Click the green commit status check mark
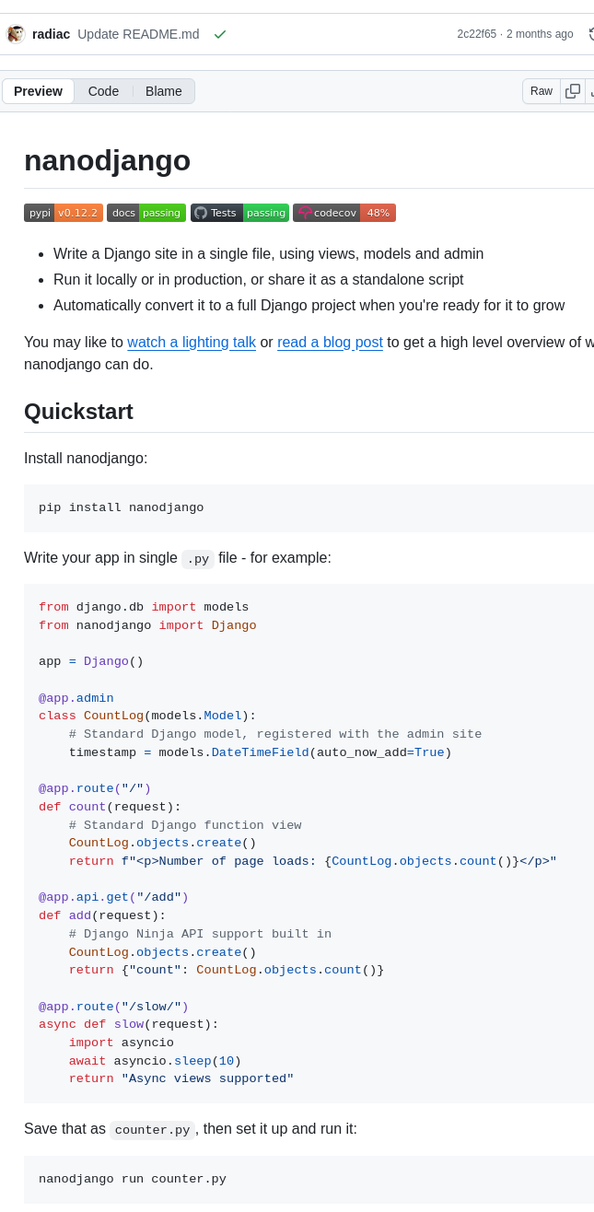 (220, 34)
